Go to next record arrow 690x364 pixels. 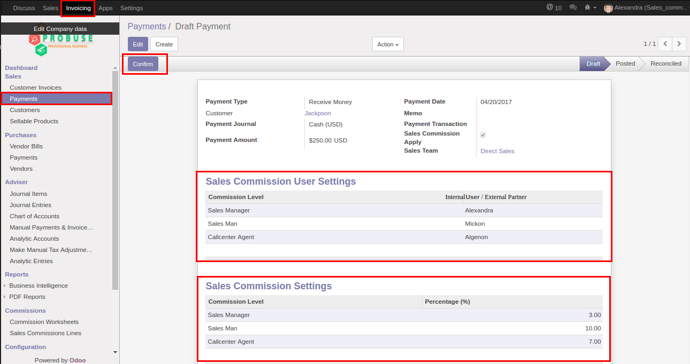point(679,44)
